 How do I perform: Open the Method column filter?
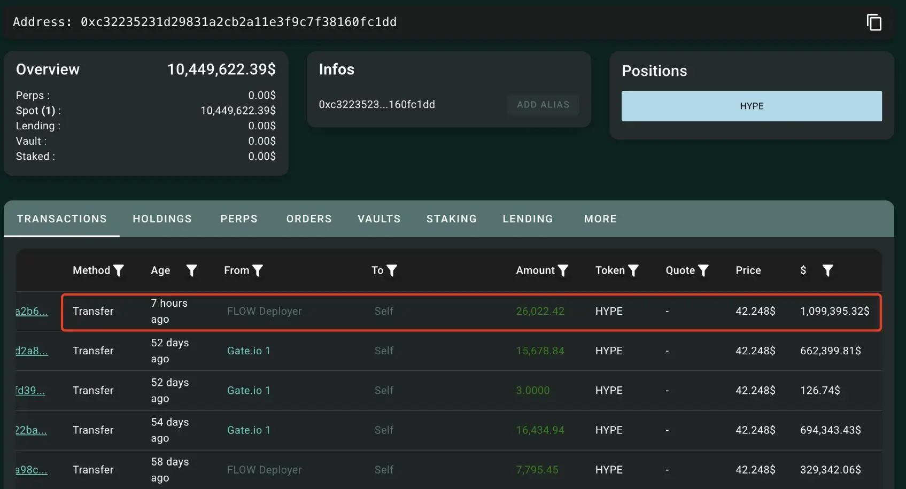(119, 270)
